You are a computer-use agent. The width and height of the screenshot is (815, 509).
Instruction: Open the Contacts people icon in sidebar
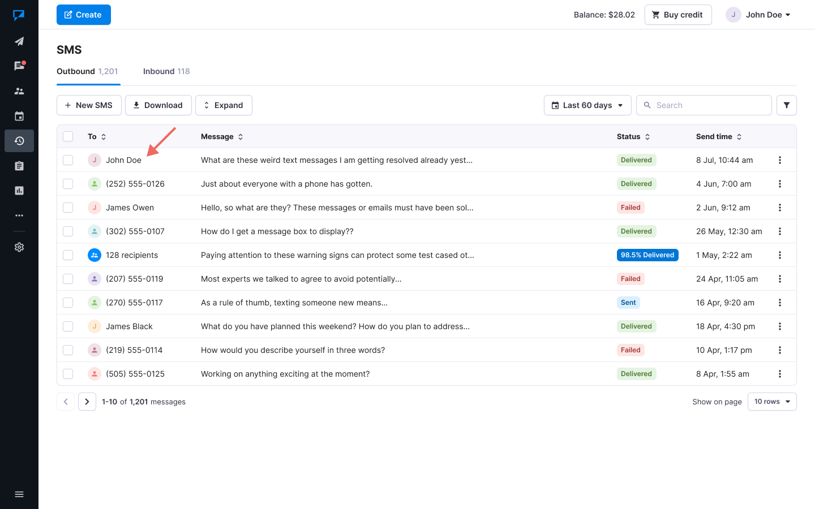coord(19,91)
